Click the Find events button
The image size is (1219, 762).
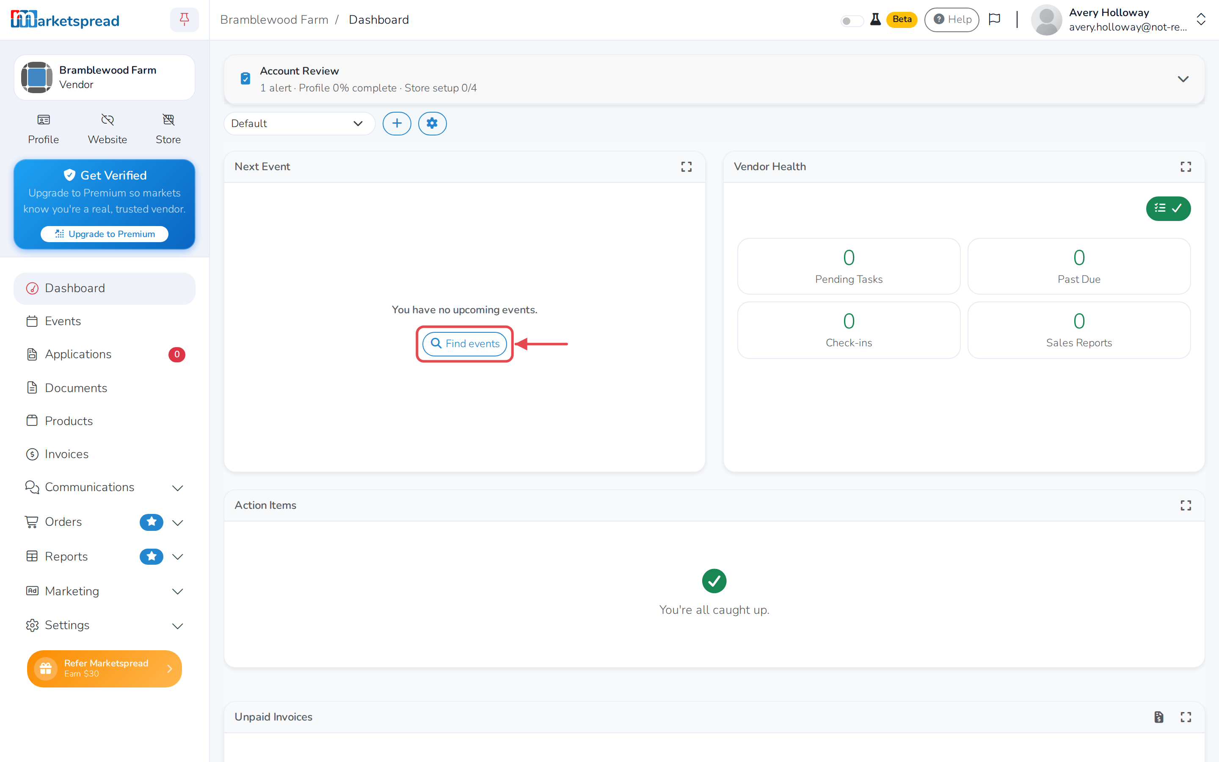[464, 344]
